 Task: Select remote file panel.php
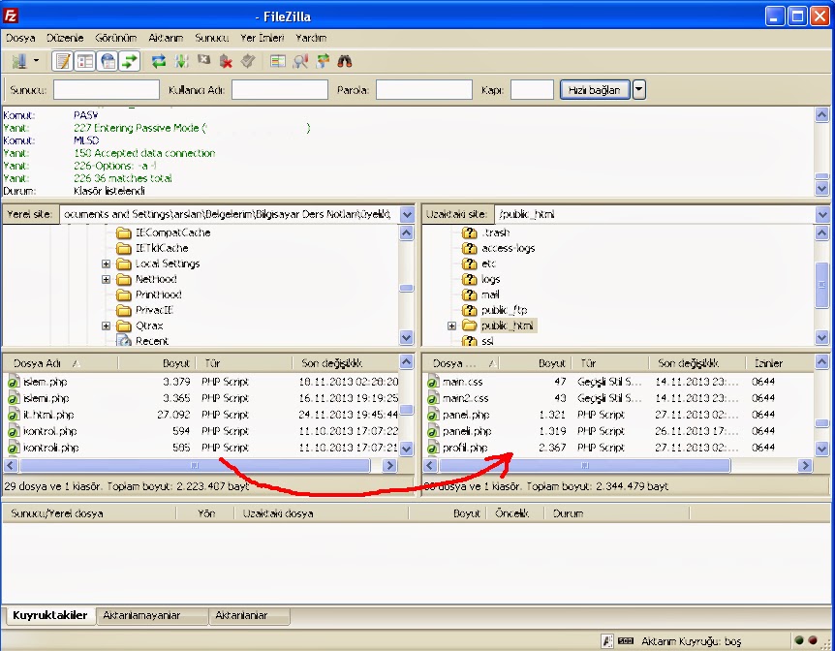click(x=465, y=415)
